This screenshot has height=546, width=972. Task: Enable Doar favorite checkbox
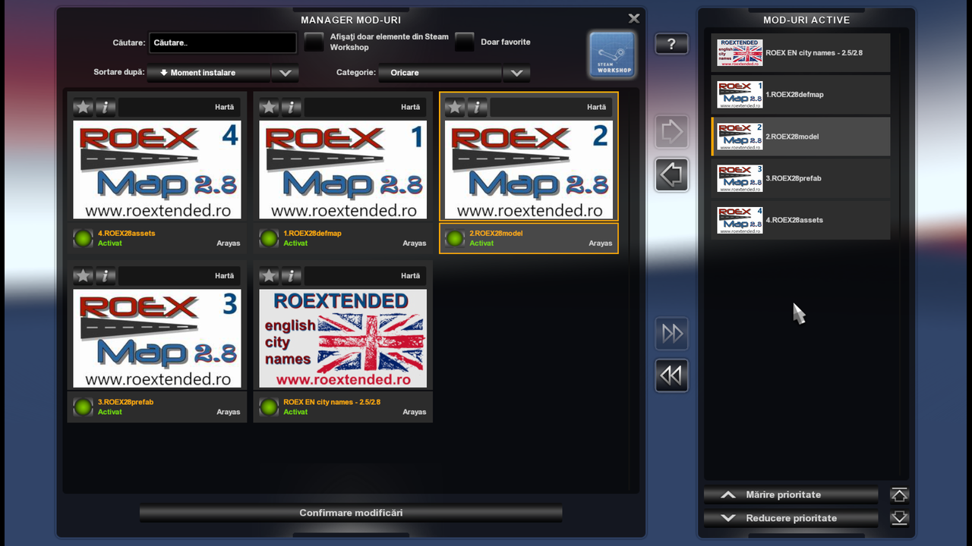465,42
